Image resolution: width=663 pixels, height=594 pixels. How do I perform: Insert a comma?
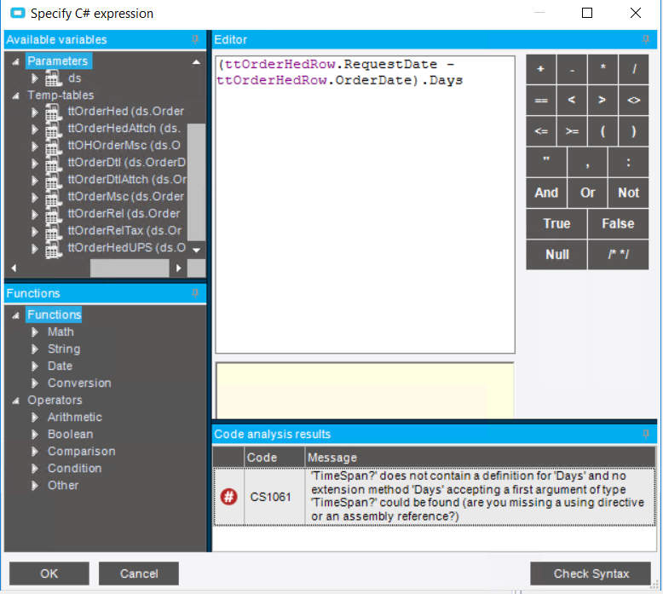click(587, 162)
